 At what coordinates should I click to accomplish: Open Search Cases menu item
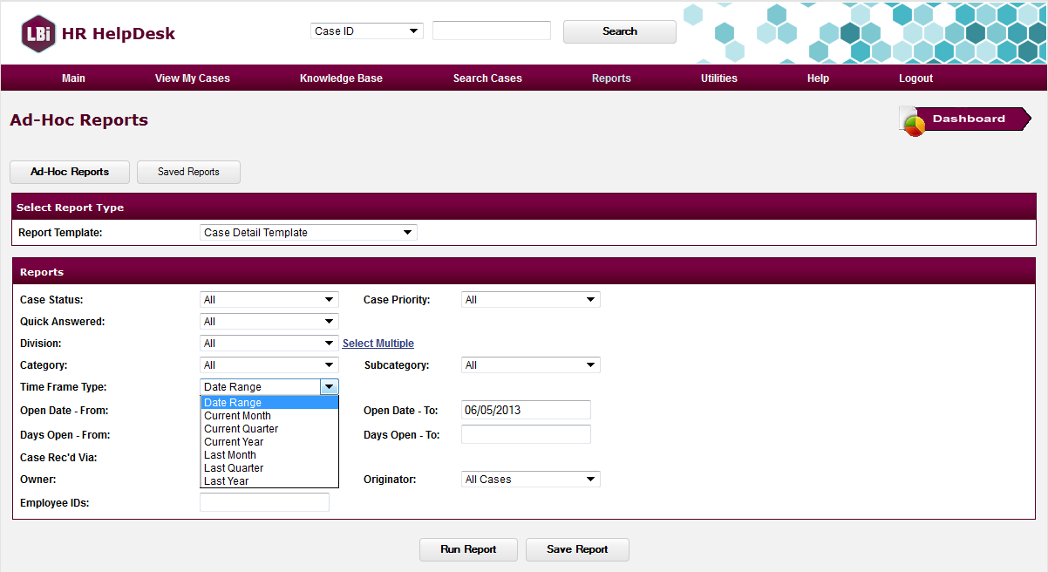tap(487, 78)
